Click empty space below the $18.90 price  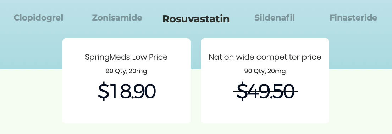coord(127,112)
